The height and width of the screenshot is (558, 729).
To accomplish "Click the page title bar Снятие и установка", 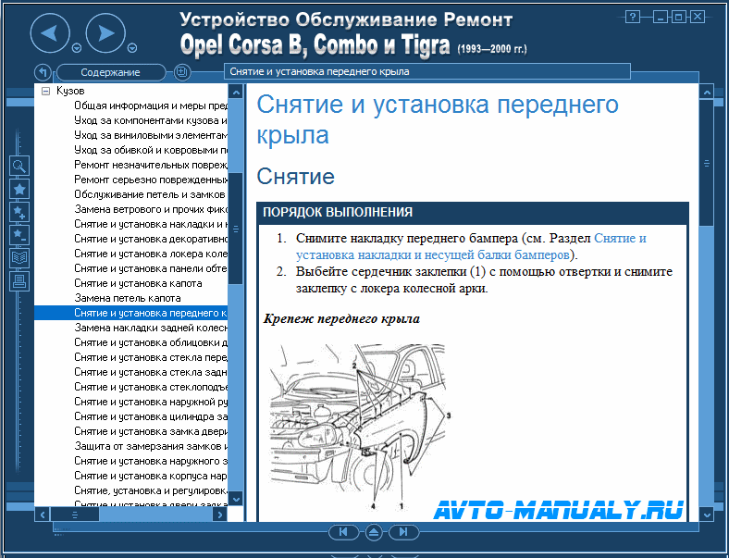I will pyautogui.click(x=427, y=71).
